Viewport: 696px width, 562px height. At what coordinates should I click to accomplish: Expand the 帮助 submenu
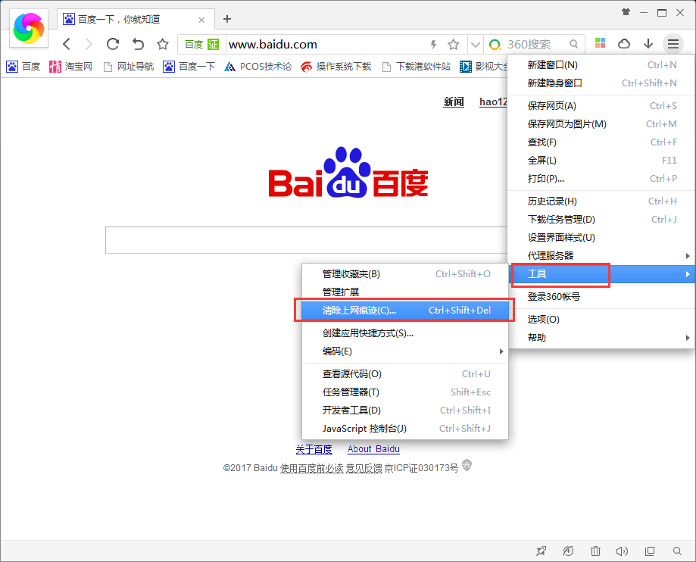[601, 337]
